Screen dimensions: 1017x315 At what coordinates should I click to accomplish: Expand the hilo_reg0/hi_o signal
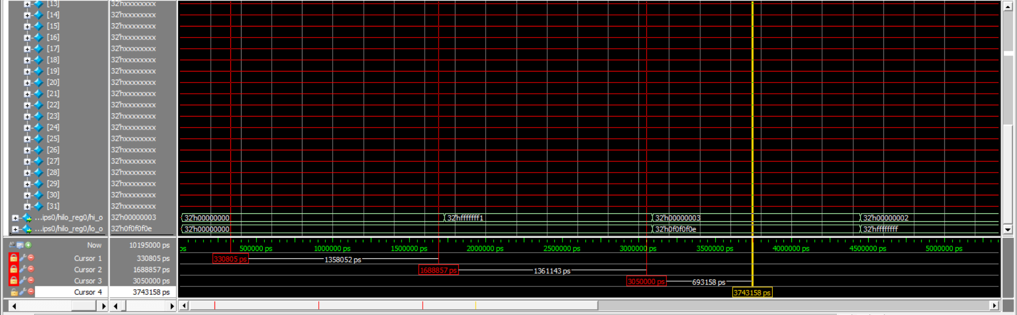click(x=15, y=218)
